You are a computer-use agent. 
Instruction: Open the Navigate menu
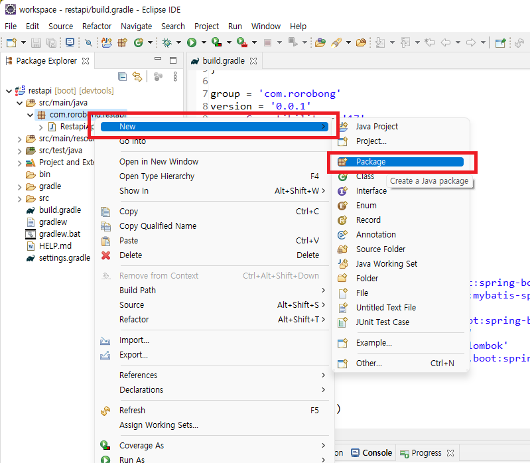[136, 26]
